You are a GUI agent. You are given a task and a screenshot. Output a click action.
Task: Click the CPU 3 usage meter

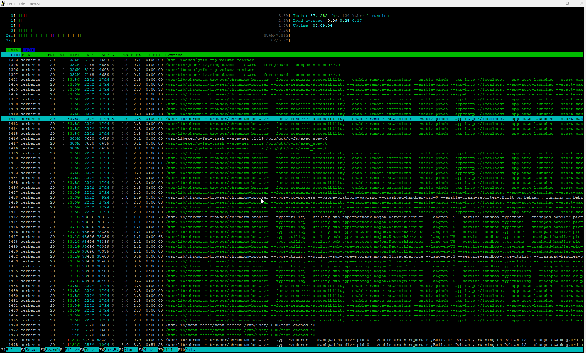pos(150,30)
